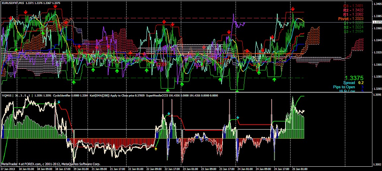The image size is (382, 171).
Task: Click the current price tag 1.3375 on axis
Action: [377, 22]
